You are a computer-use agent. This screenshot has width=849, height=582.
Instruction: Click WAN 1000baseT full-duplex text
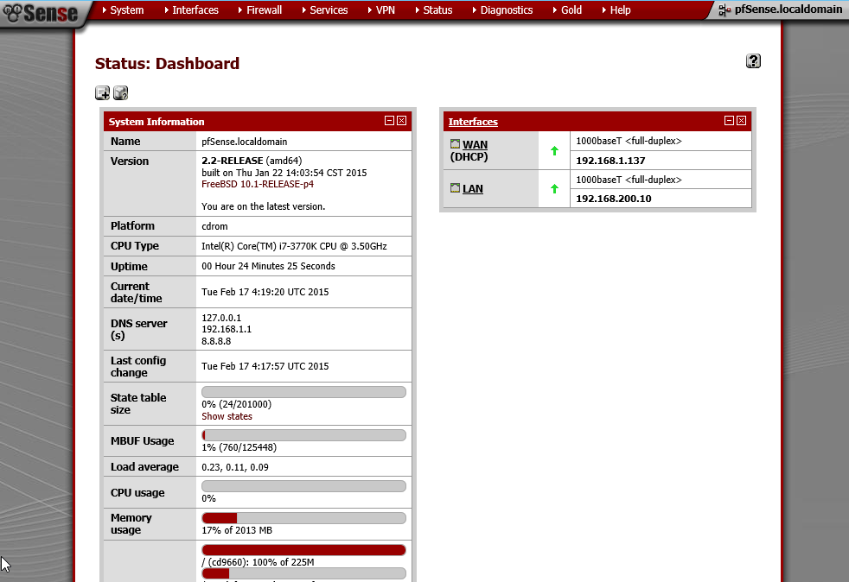pos(629,141)
